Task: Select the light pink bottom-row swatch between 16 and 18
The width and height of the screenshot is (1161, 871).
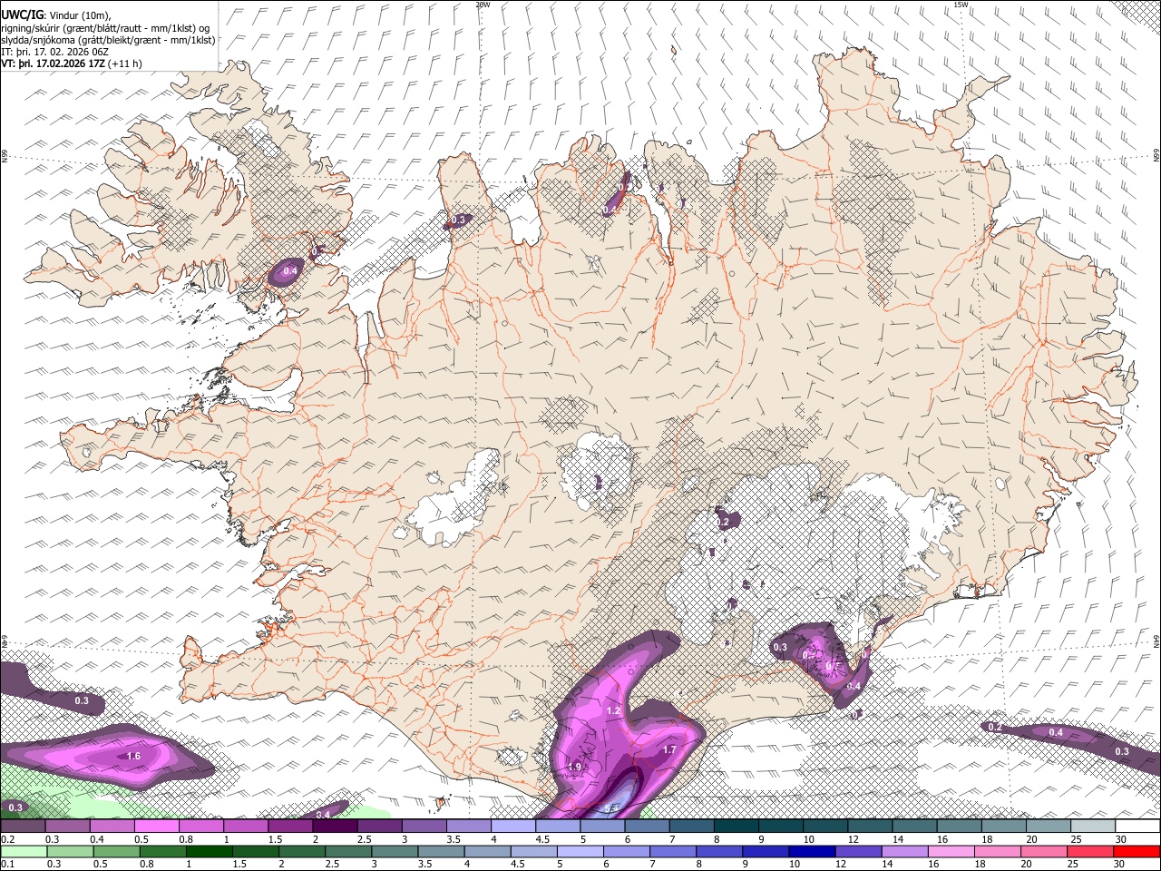Action: coord(951,851)
